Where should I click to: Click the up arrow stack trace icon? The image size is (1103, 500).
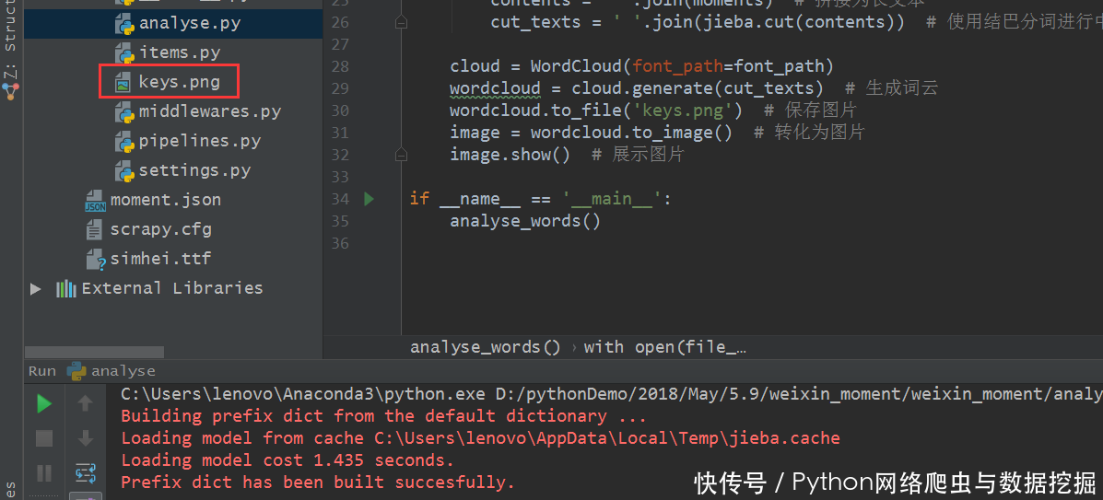(x=85, y=403)
